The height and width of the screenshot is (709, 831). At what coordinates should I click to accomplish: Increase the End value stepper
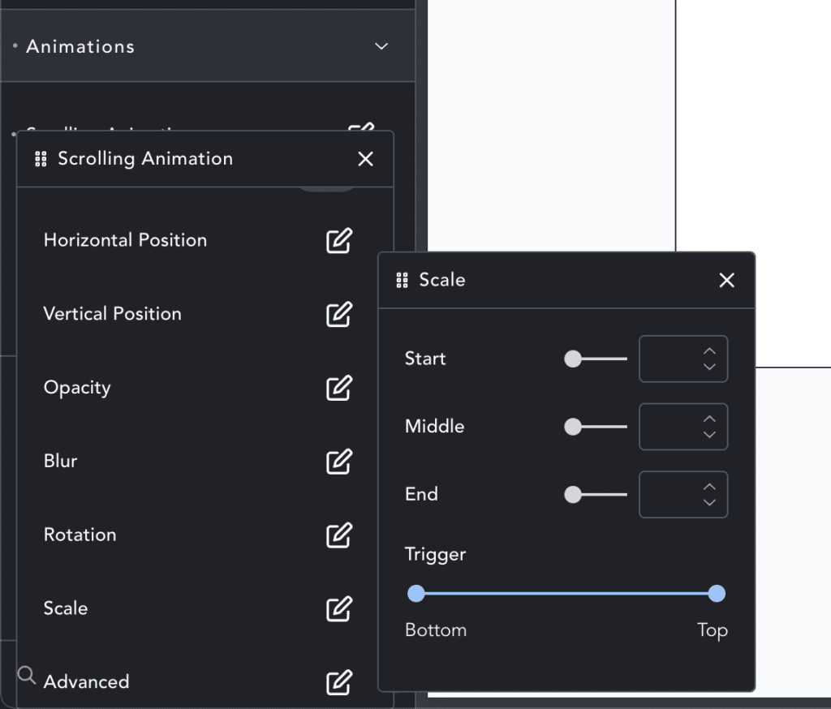pyautogui.click(x=709, y=487)
